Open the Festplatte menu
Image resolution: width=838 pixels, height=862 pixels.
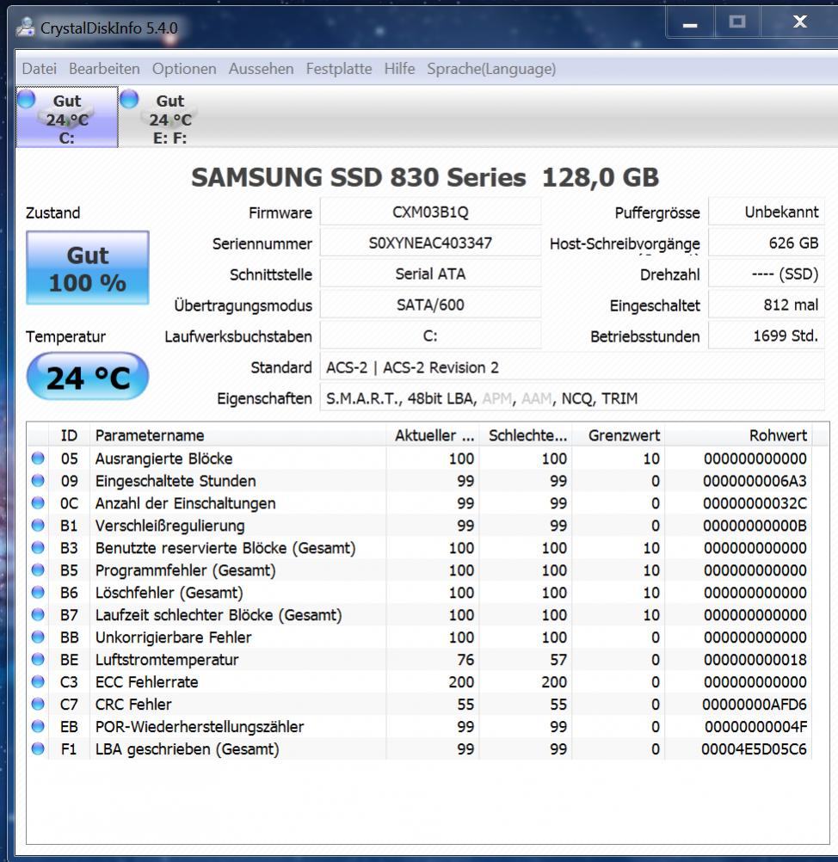pos(339,69)
